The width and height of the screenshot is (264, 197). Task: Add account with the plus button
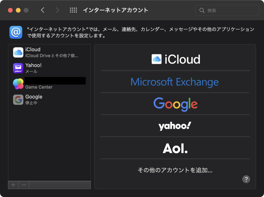click(x=13, y=185)
